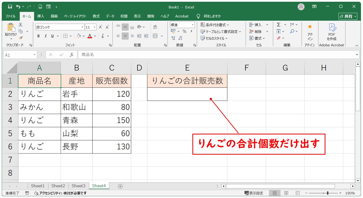Click the add new sheet plus button
Screen dimensions: 363x198
pyautogui.click(x=120, y=186)
